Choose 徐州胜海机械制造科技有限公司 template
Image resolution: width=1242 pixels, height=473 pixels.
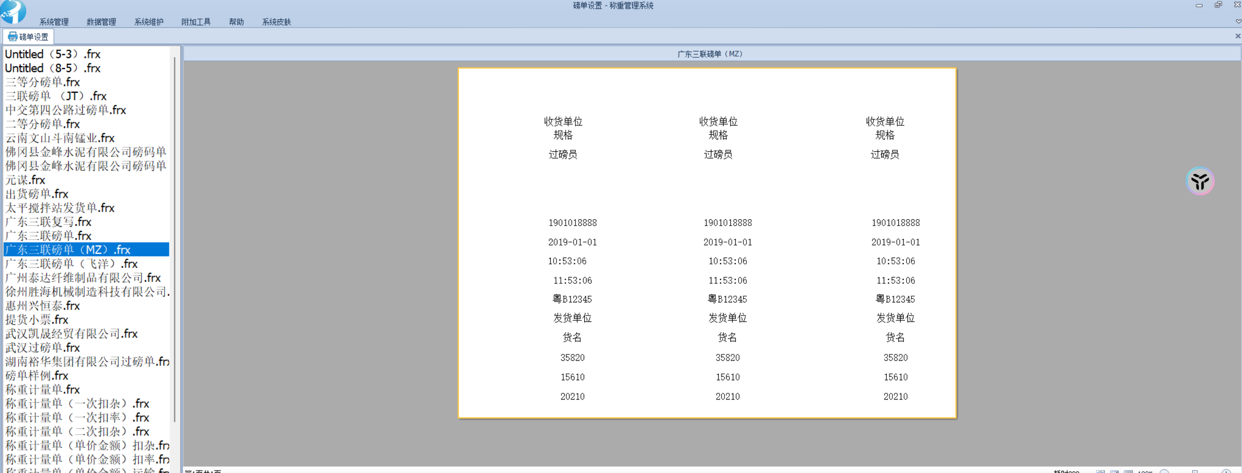click(x=87, y=292)
